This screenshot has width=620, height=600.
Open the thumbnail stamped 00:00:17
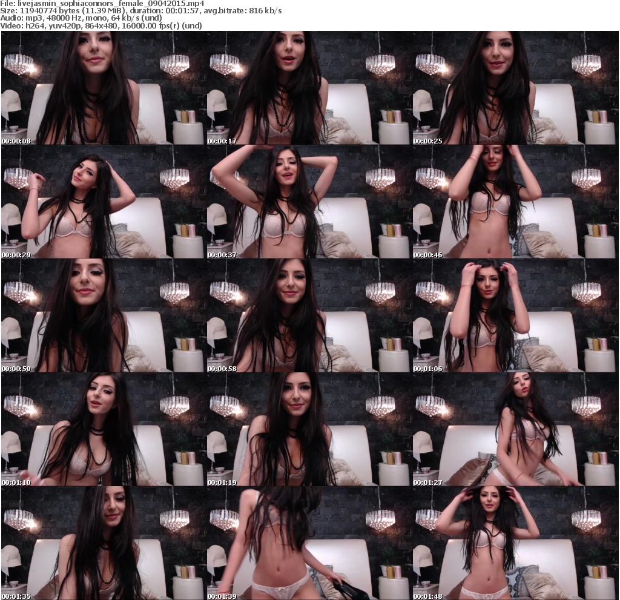[x=309, y=88]
